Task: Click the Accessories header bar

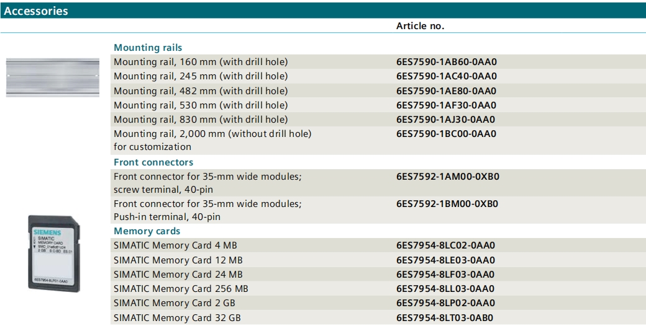Action: point(323,11)
